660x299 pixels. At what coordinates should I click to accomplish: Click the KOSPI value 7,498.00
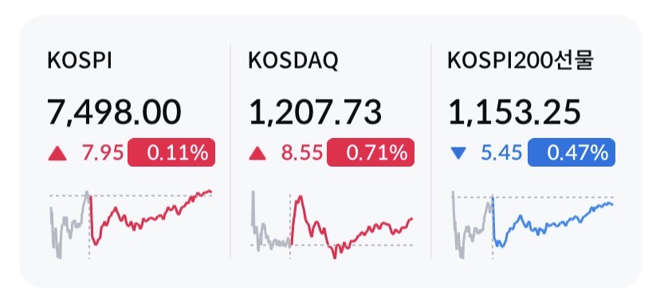pos(115,112)
